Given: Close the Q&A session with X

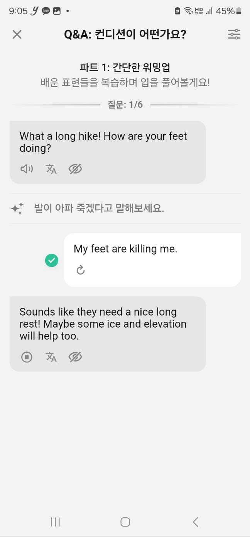Looking at the screenshot, I should click(x=17, y=34).
